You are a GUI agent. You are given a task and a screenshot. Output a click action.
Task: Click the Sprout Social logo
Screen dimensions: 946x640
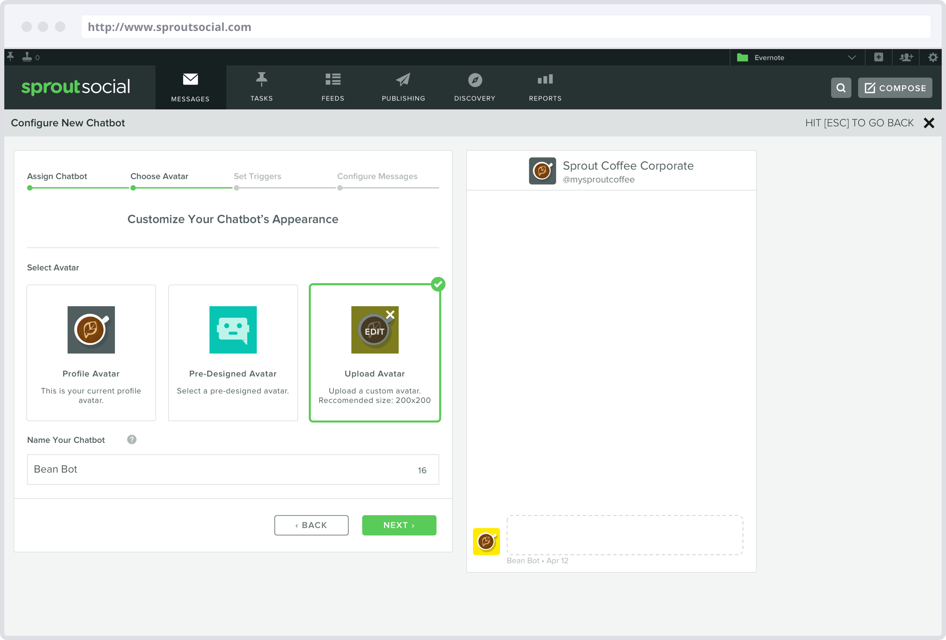pos(76,87)
